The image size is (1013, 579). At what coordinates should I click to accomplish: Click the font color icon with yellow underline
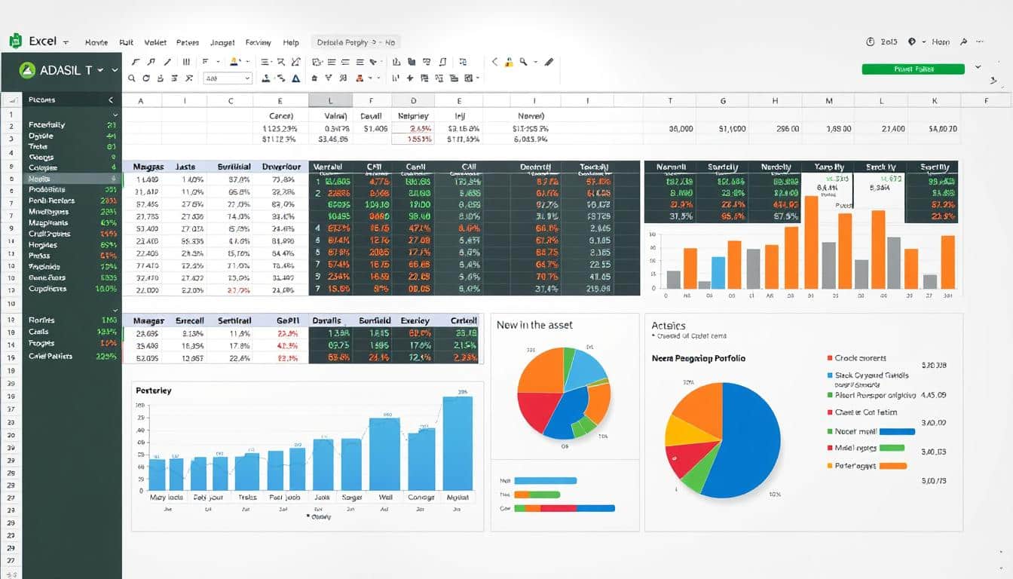(x=234, y=62)
